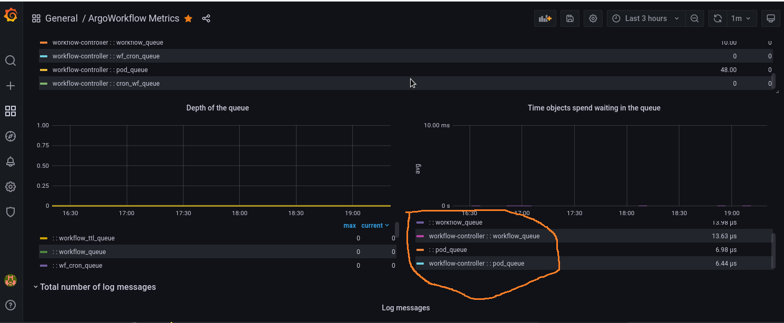Toggle workflow_ttl_queue series in depth legend

tap(83, 238)
